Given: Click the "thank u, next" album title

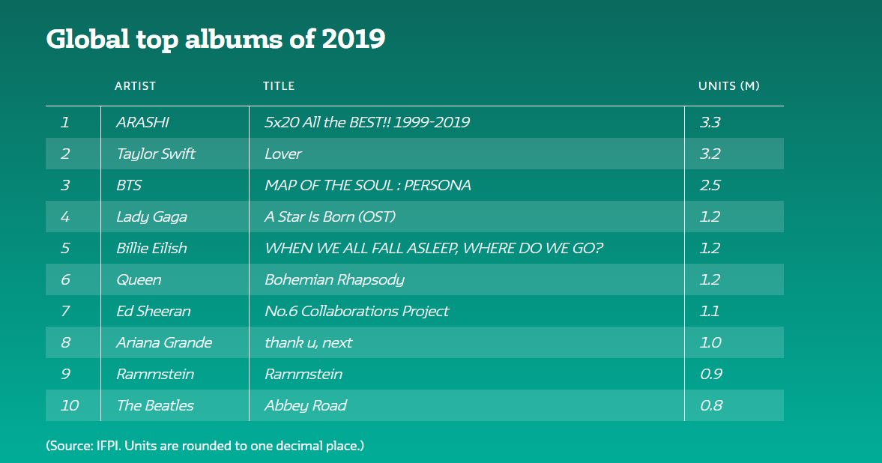Looking at the screenshot, I should tap(308, 342).
